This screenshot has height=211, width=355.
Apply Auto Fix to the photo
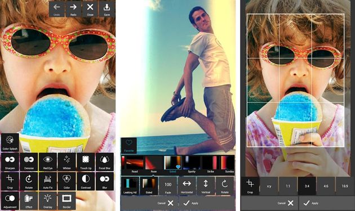[48, 181]
